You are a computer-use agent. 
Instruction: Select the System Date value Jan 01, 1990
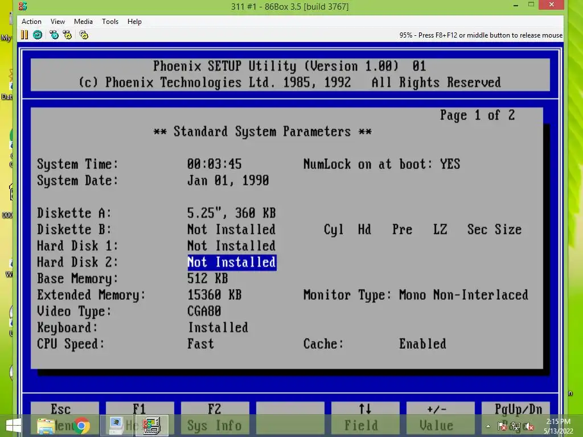[228, 180]
